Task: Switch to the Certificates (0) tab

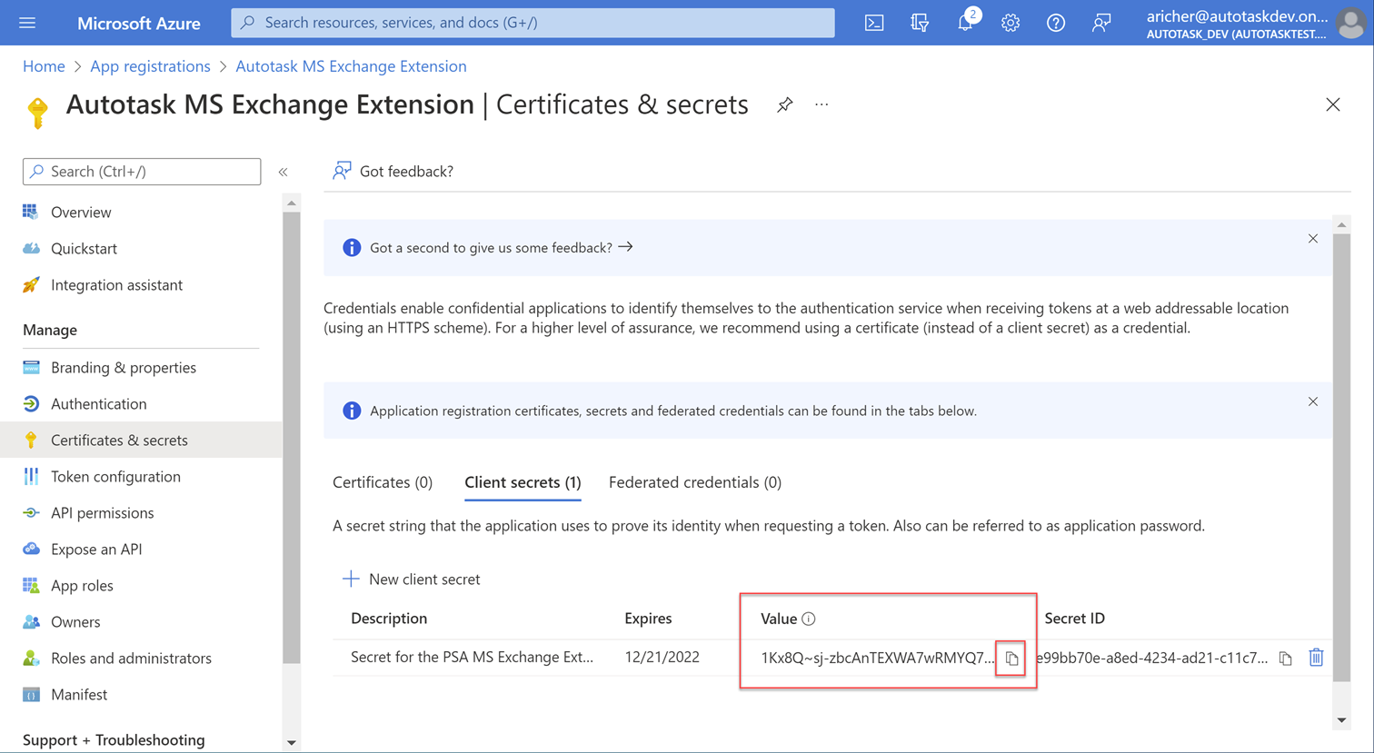Action: coord(383,482)
